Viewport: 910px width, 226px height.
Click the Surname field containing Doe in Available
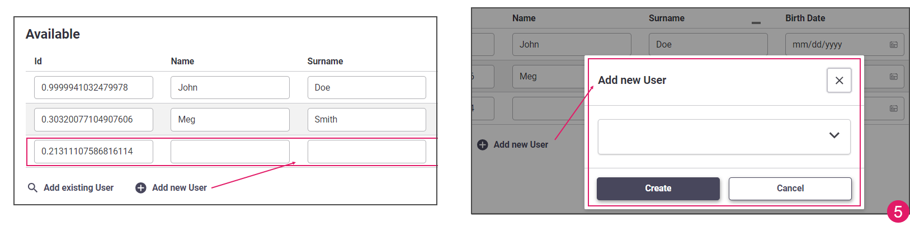click(366, 88)
